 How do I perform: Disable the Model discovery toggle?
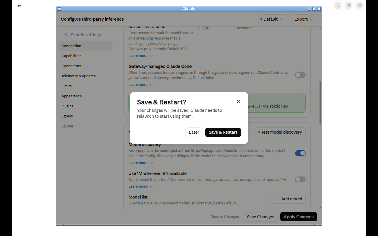coord(300,153)
